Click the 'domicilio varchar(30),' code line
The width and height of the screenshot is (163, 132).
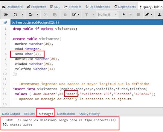click(x=37, y=59)
